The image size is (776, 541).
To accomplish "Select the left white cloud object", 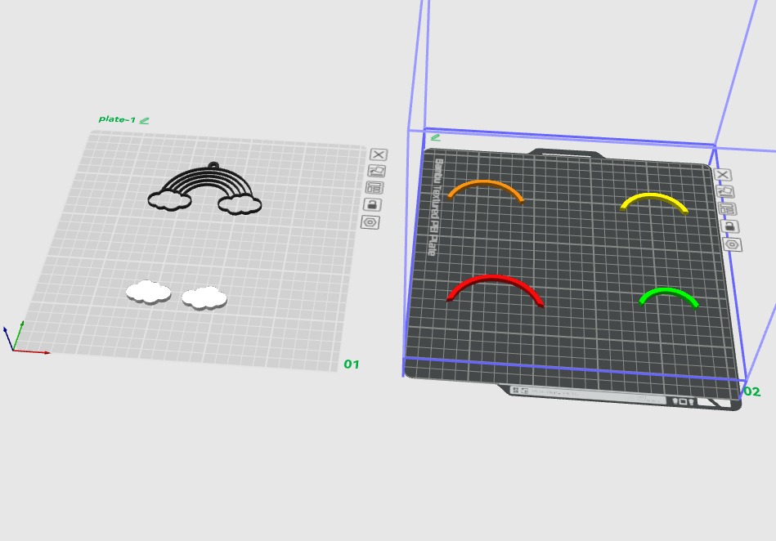I will pyautogui.click(x=149, y=292).
